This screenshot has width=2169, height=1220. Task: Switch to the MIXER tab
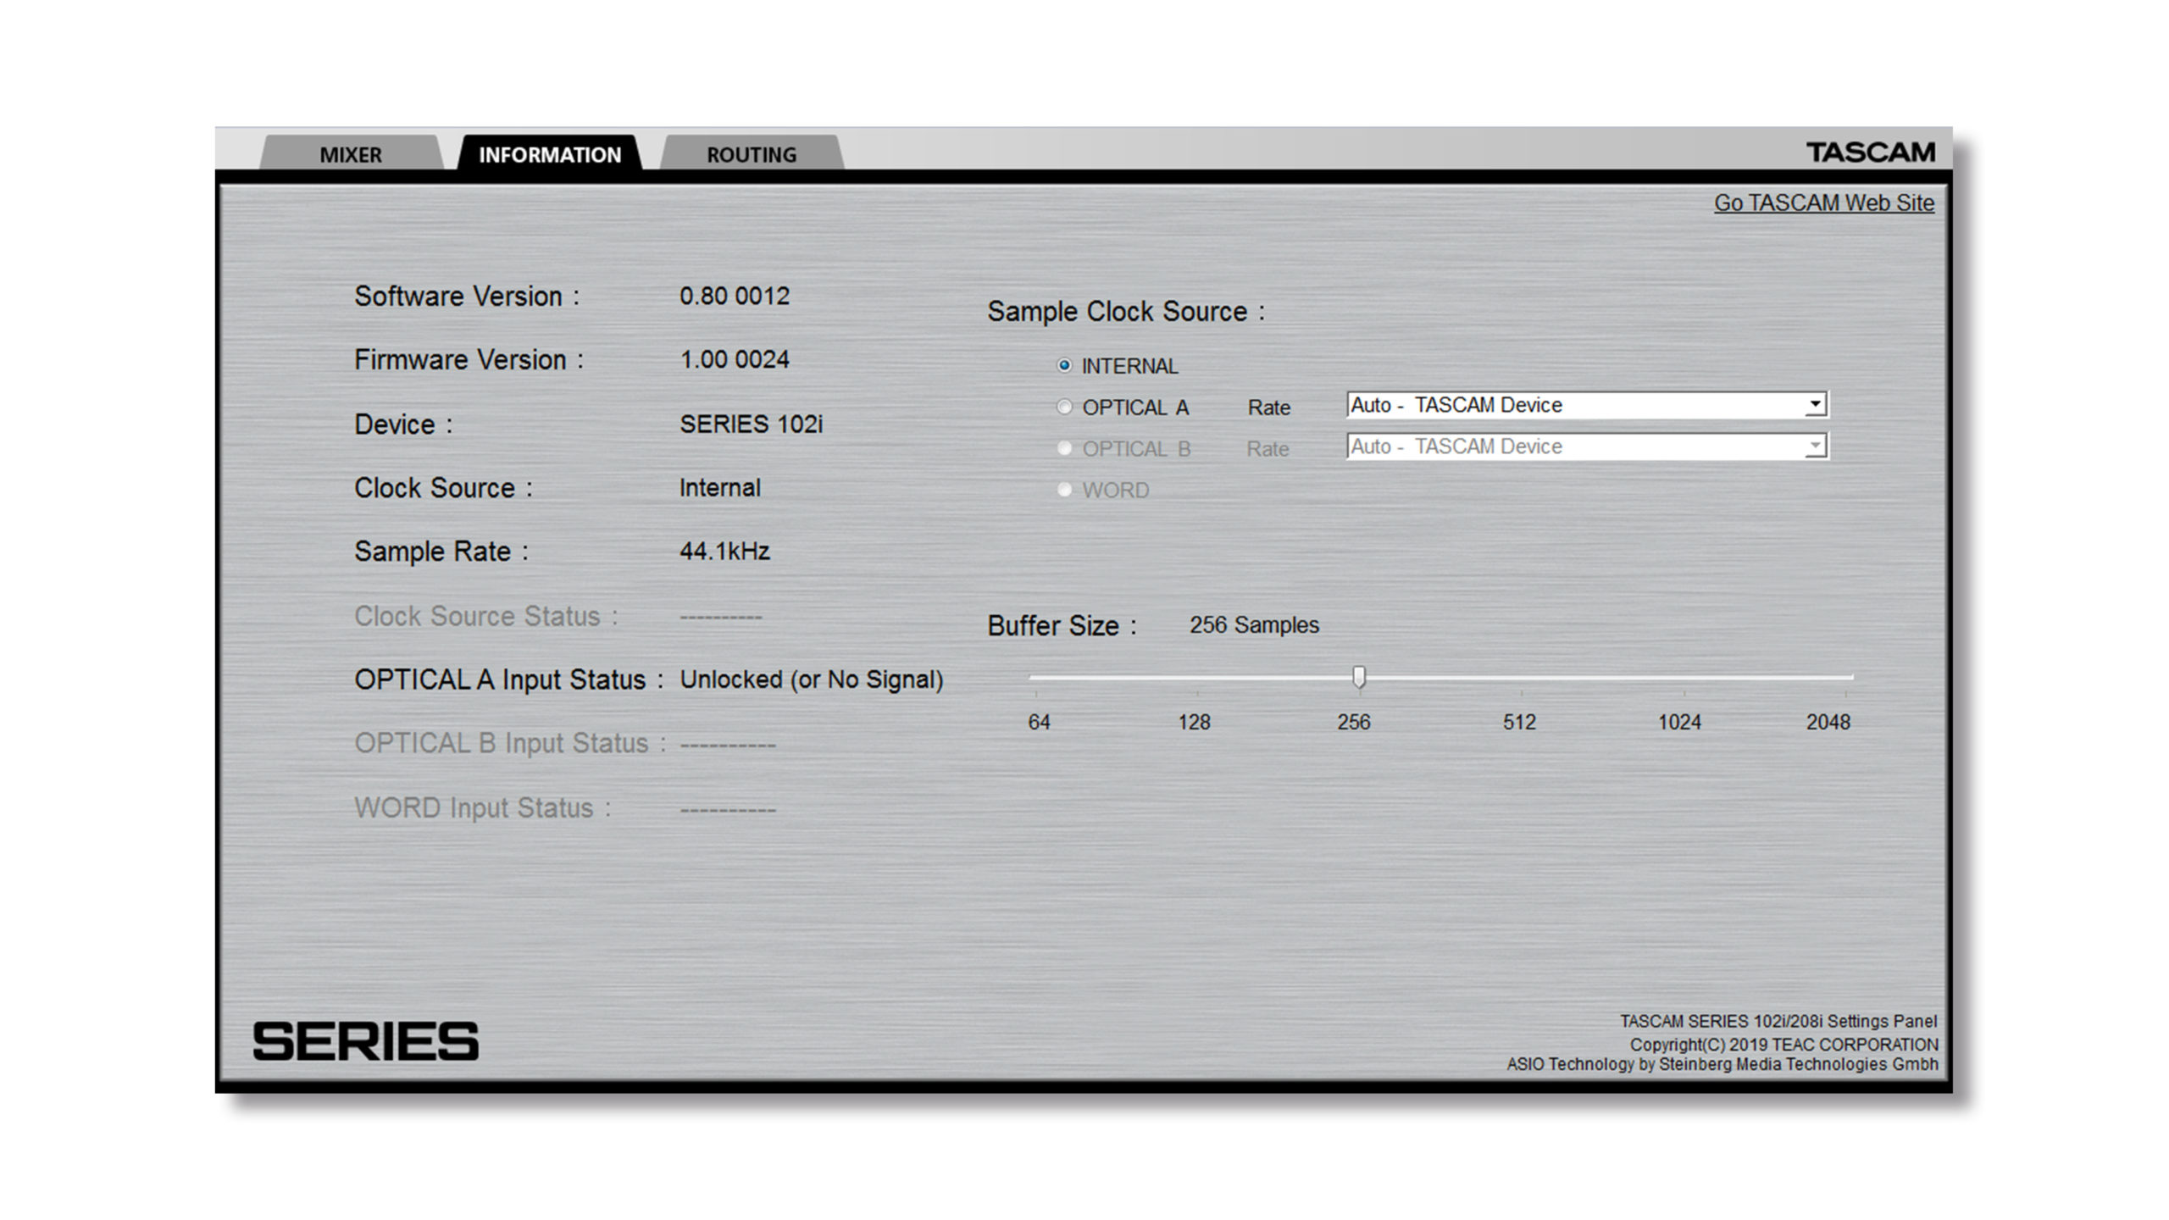tap(351, 154)
